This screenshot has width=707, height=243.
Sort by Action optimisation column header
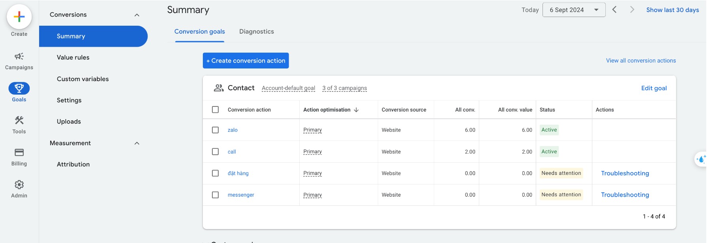point(327,110)
